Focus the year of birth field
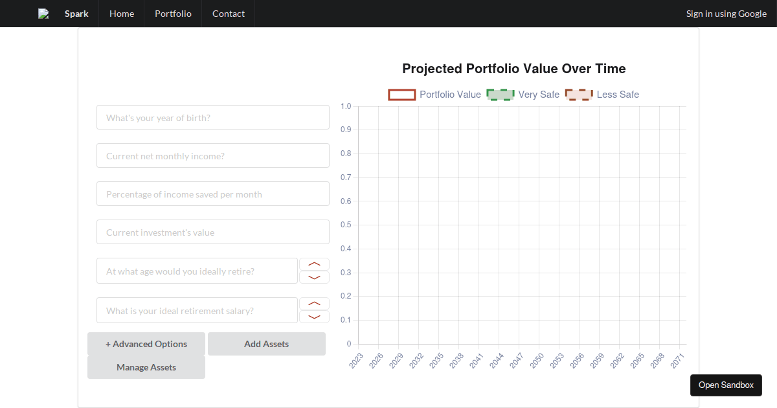Viewport: 777px width, 408px height. pyautogui.click(x=213, y=118)
